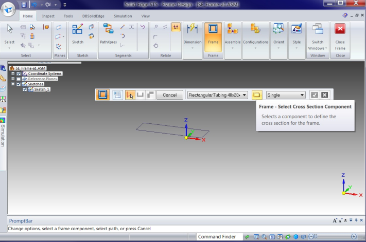
Task: Close the PromptBar panel
Action: [x=361, y=220]
